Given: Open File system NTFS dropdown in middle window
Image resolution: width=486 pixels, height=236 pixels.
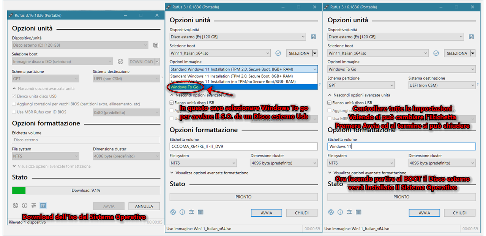Looking at the screenshot, I should (203, 163).
